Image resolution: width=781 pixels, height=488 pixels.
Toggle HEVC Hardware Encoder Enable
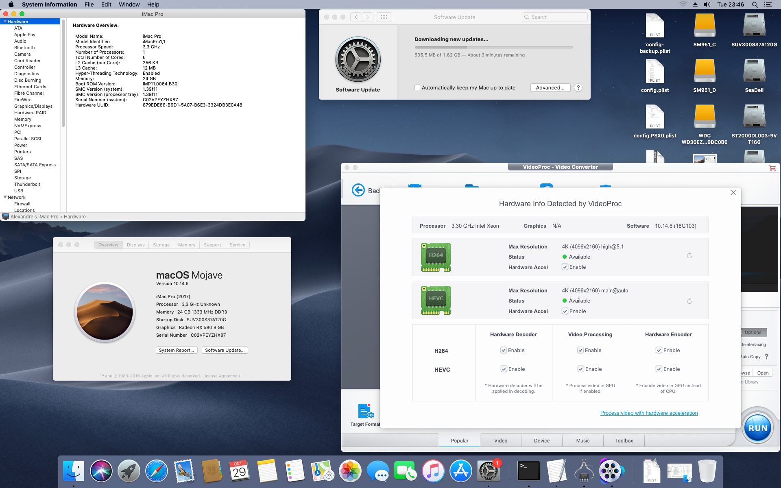click(x=659, y=369)
